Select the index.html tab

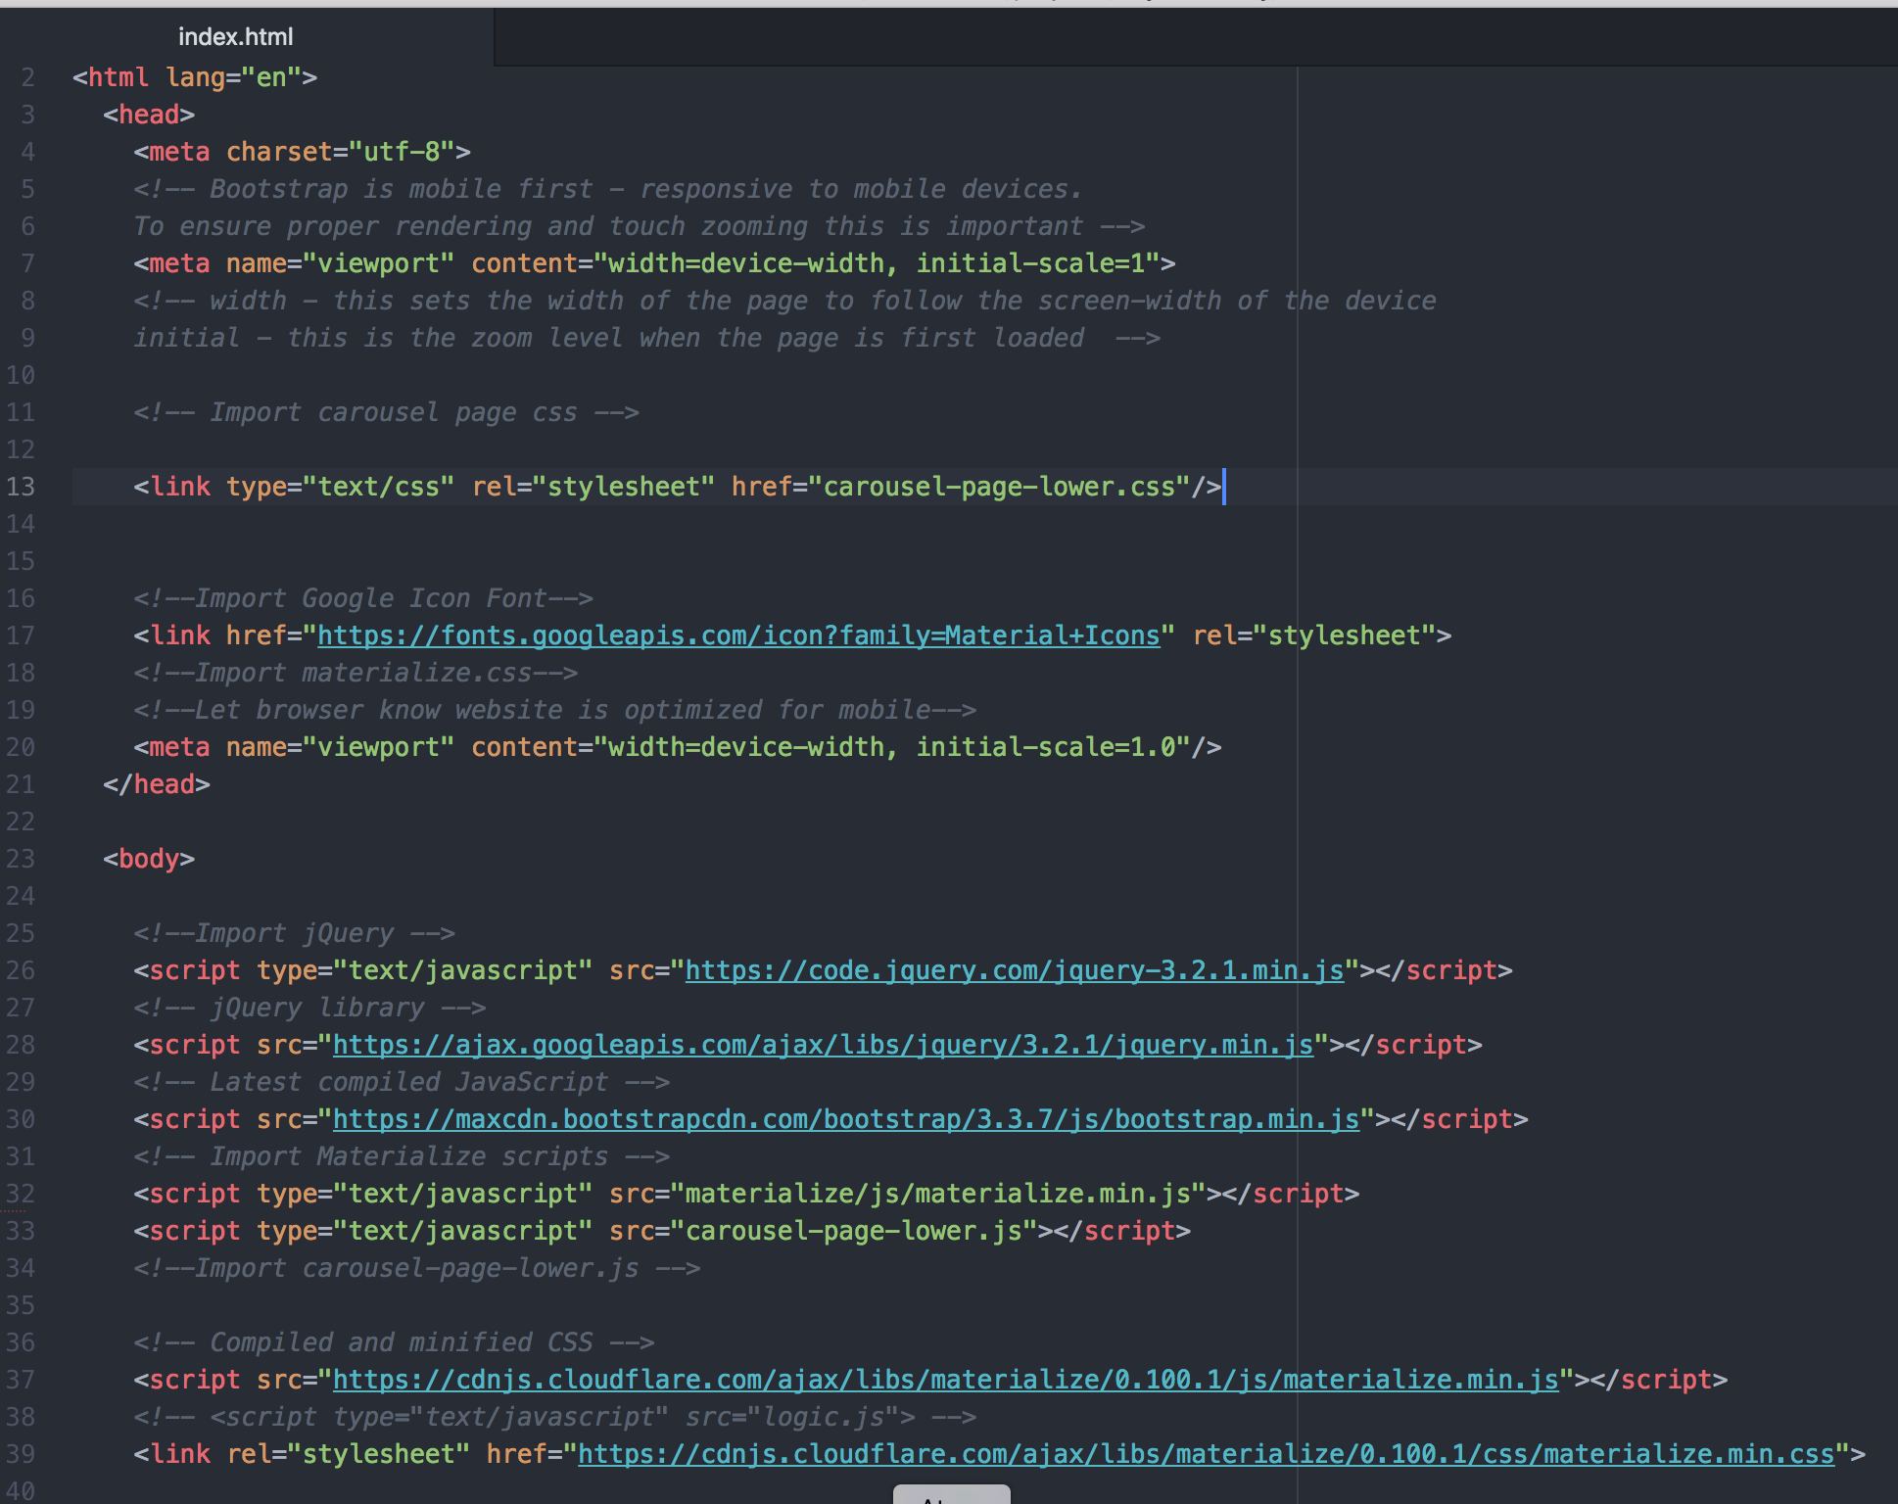(x=235, y=37)
